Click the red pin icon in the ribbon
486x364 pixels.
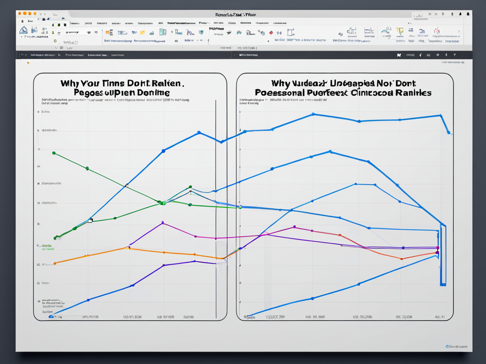coord(271,33)
